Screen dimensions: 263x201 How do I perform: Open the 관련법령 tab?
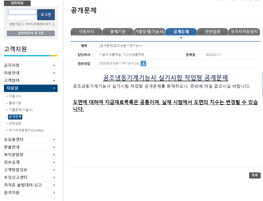click(x=212, y=32)
